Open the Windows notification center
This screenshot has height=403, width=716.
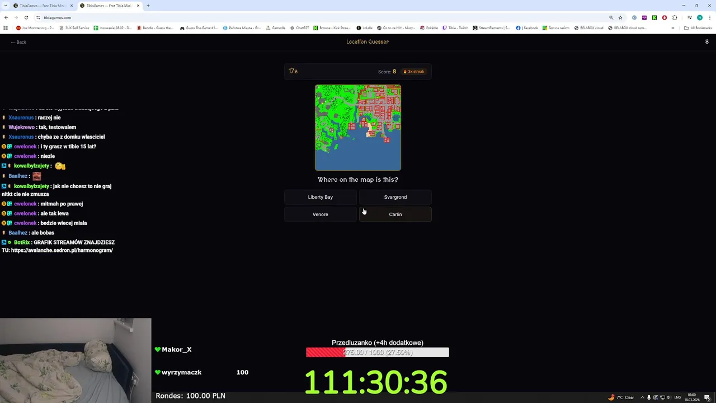(x=707, y=397)
